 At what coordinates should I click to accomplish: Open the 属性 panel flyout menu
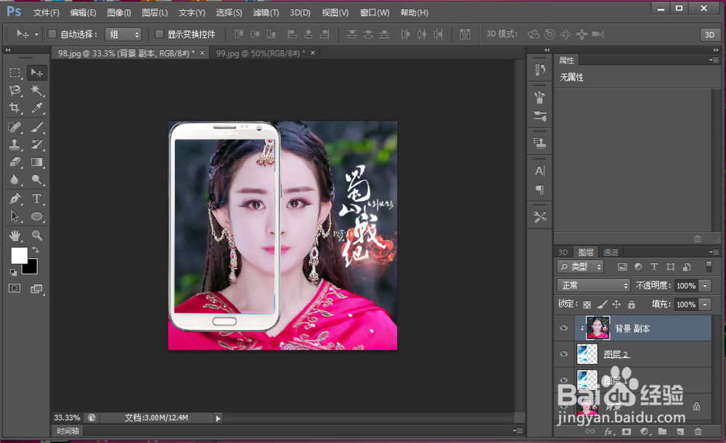tap(714, 60)
